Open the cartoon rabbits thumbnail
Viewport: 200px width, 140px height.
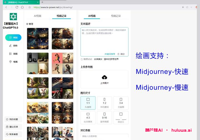point(38,88)
